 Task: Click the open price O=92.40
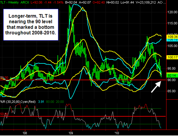99,3
